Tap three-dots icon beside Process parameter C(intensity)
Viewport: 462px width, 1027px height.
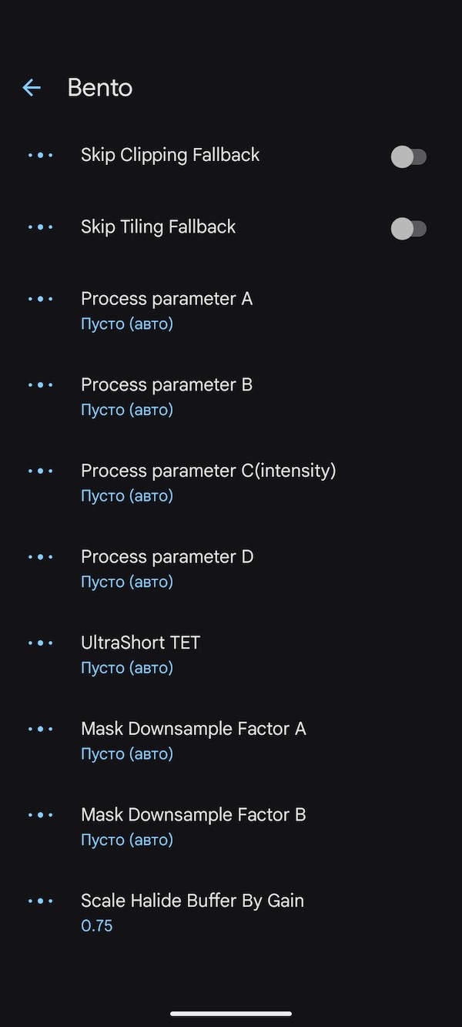(41, 471)
